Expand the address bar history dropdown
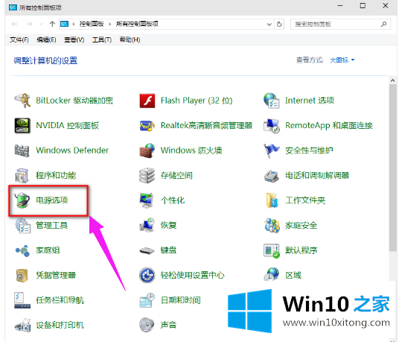This screenshot has width=399, height=342. tap(269, 25)
